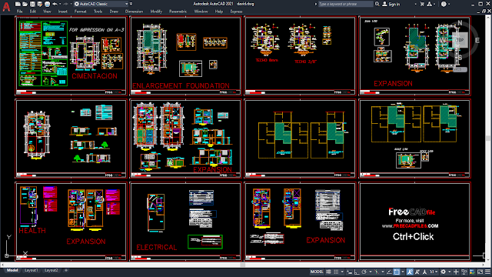
Task: Open snap mode settings dropdown arrow
Action: (x=342, y=272)
